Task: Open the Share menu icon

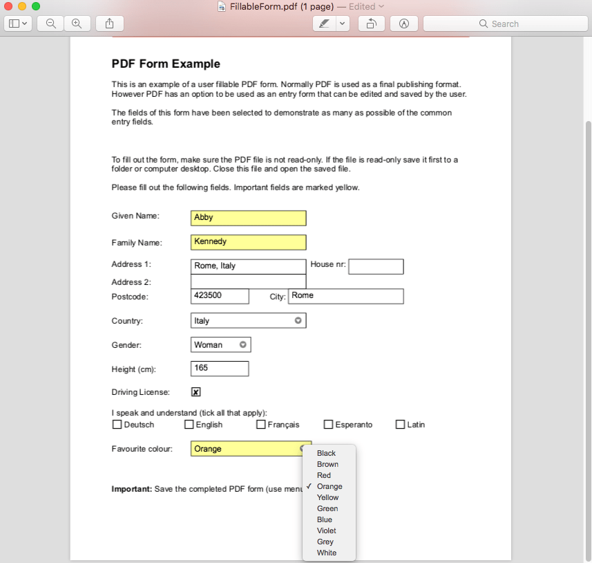Action: coord(109,23)
